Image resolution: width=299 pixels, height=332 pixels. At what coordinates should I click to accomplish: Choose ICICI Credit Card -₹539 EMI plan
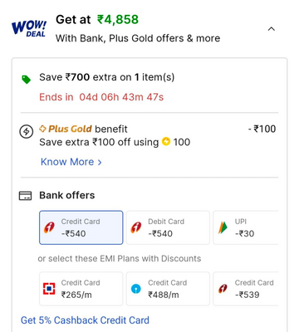pos(246,289)
